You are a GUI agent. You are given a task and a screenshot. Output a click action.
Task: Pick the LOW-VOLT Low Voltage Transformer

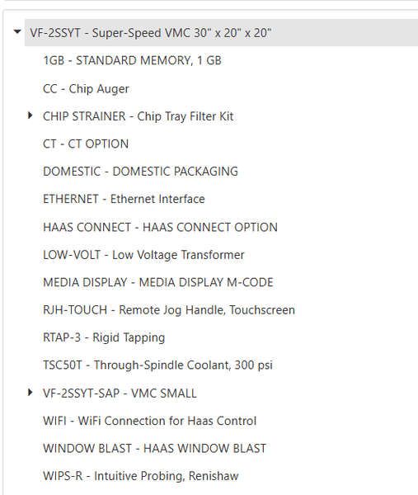[x=143, y=255]
